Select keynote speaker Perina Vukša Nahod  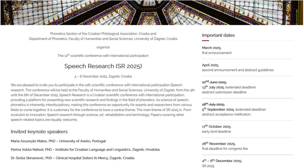point(85,150)
